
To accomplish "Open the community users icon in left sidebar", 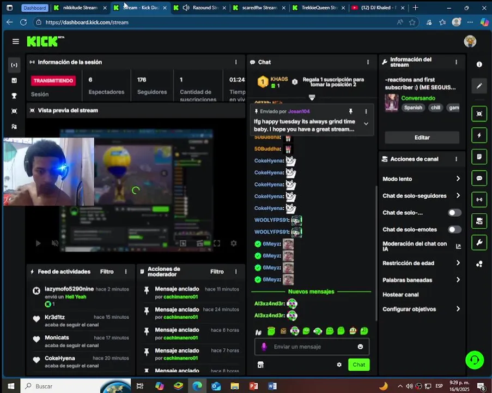I will point(14,127).
